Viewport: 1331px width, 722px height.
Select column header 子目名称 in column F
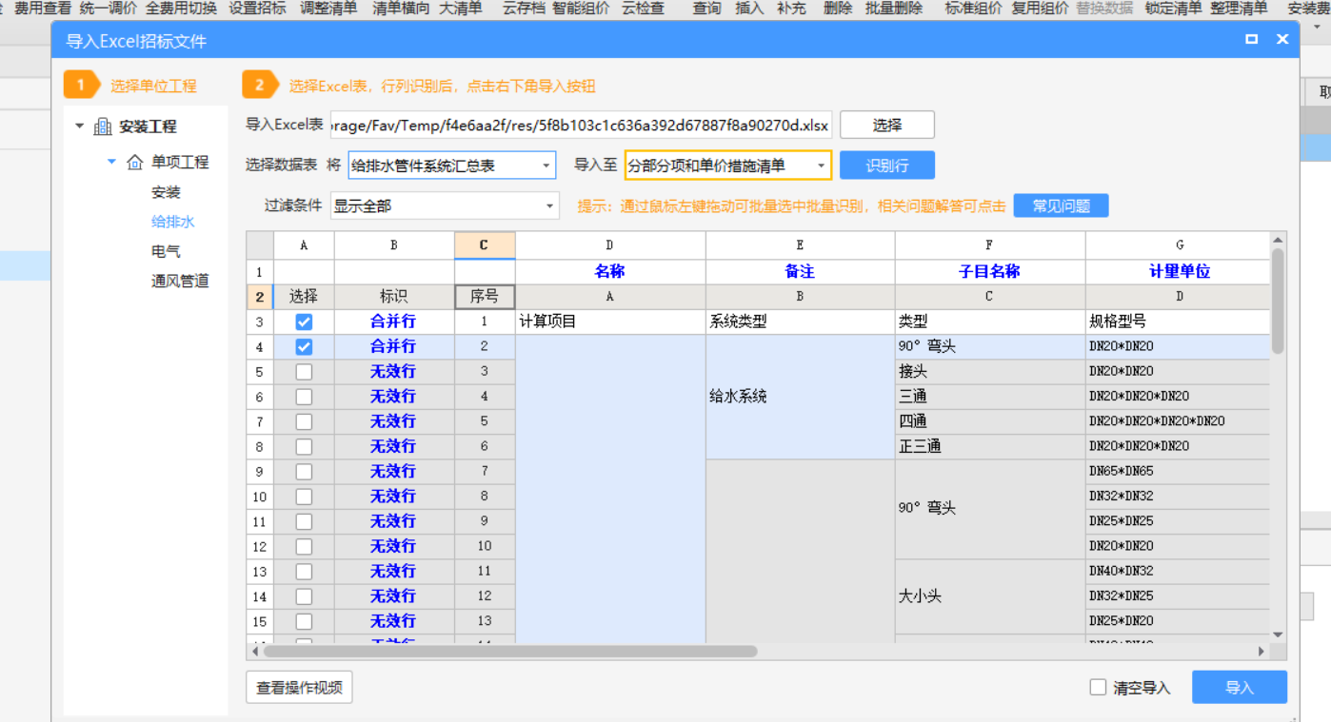pos(989,271)
